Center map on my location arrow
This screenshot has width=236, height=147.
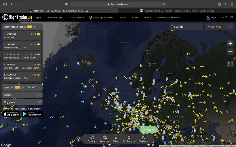[x=78, y=139]
